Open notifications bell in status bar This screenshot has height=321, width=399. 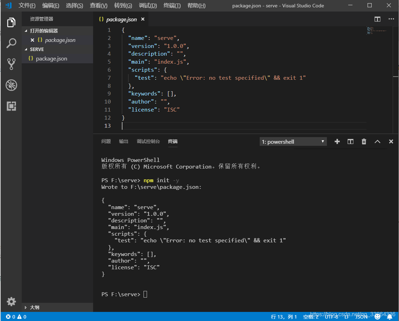point(390,317)
